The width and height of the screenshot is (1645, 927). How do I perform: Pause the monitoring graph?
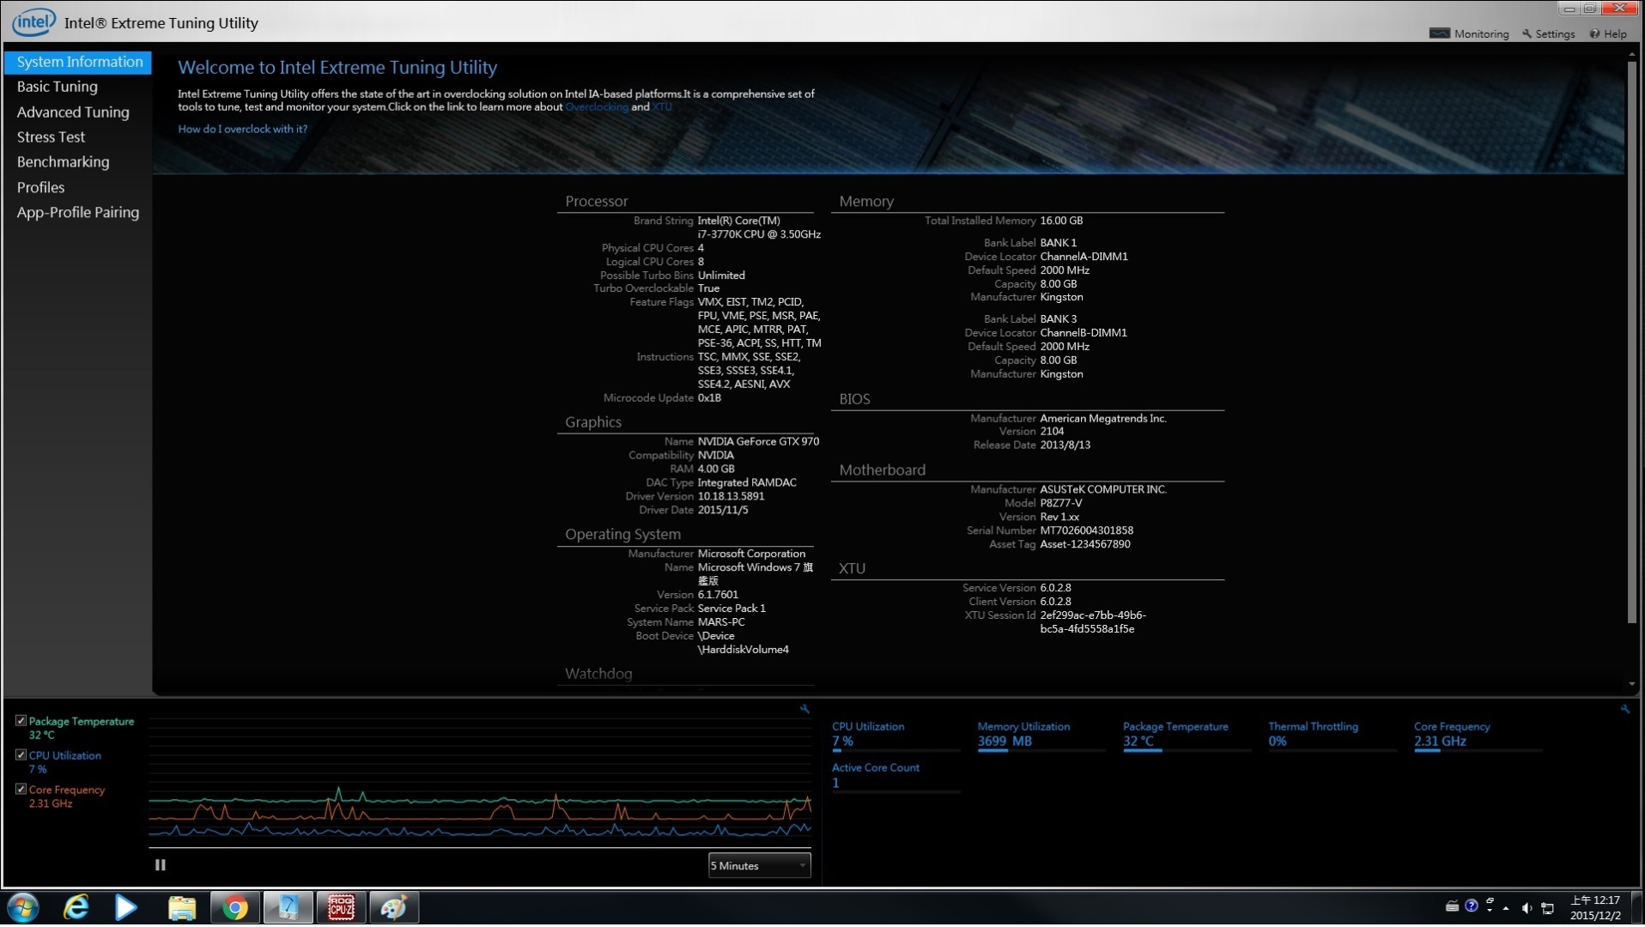pos(160,866)
